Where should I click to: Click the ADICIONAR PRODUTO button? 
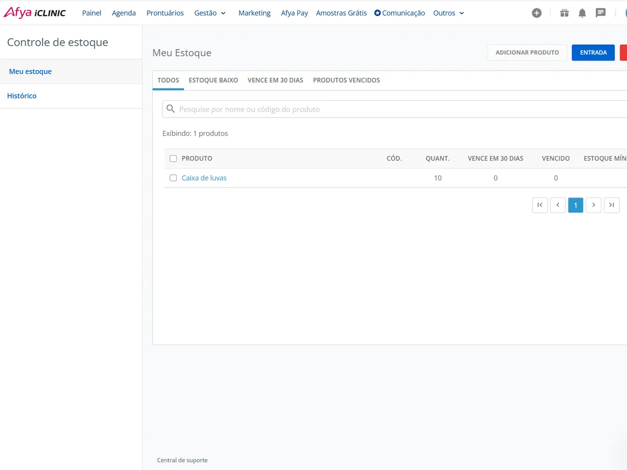527,53
